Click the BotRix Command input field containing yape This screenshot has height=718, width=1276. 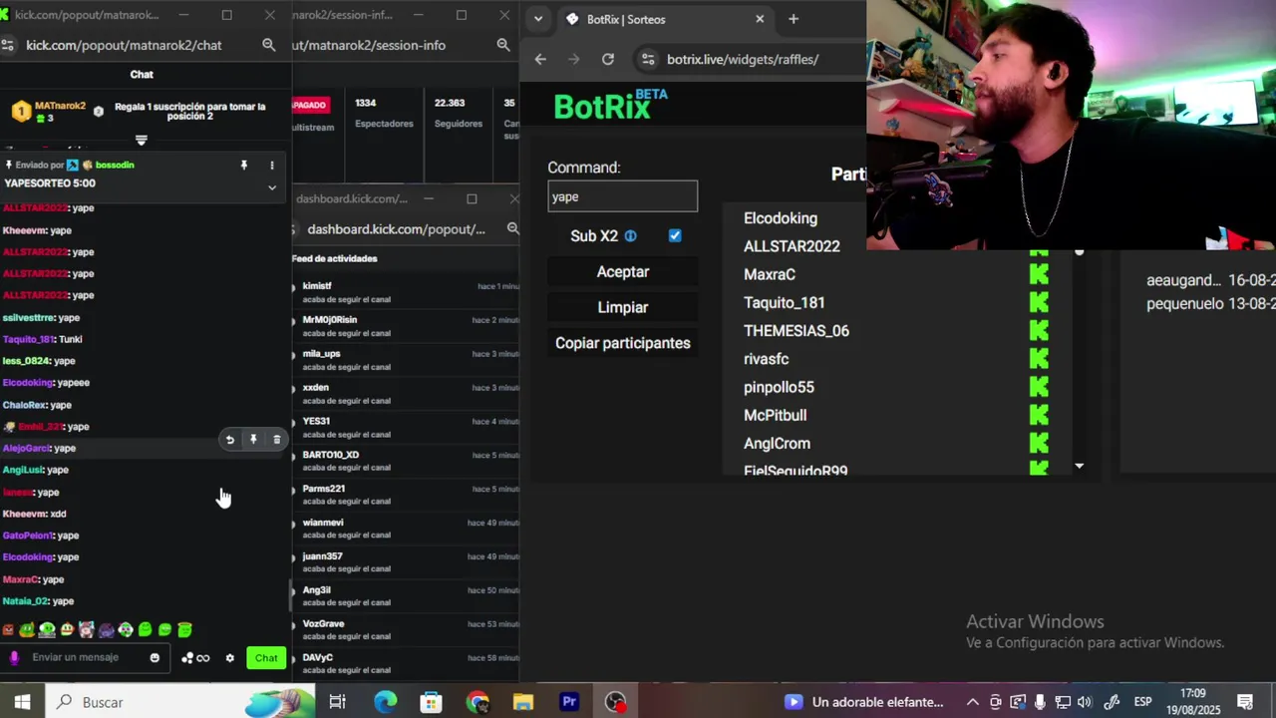click(x=622, y=196)
